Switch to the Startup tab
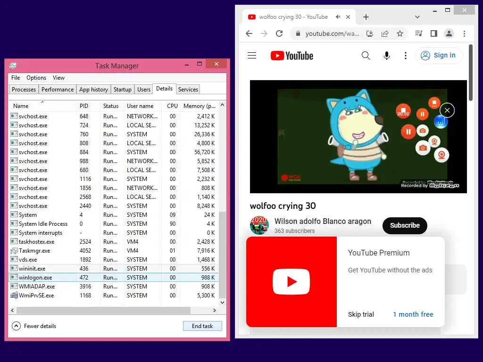Screen dimensions: 483x362 123,89
